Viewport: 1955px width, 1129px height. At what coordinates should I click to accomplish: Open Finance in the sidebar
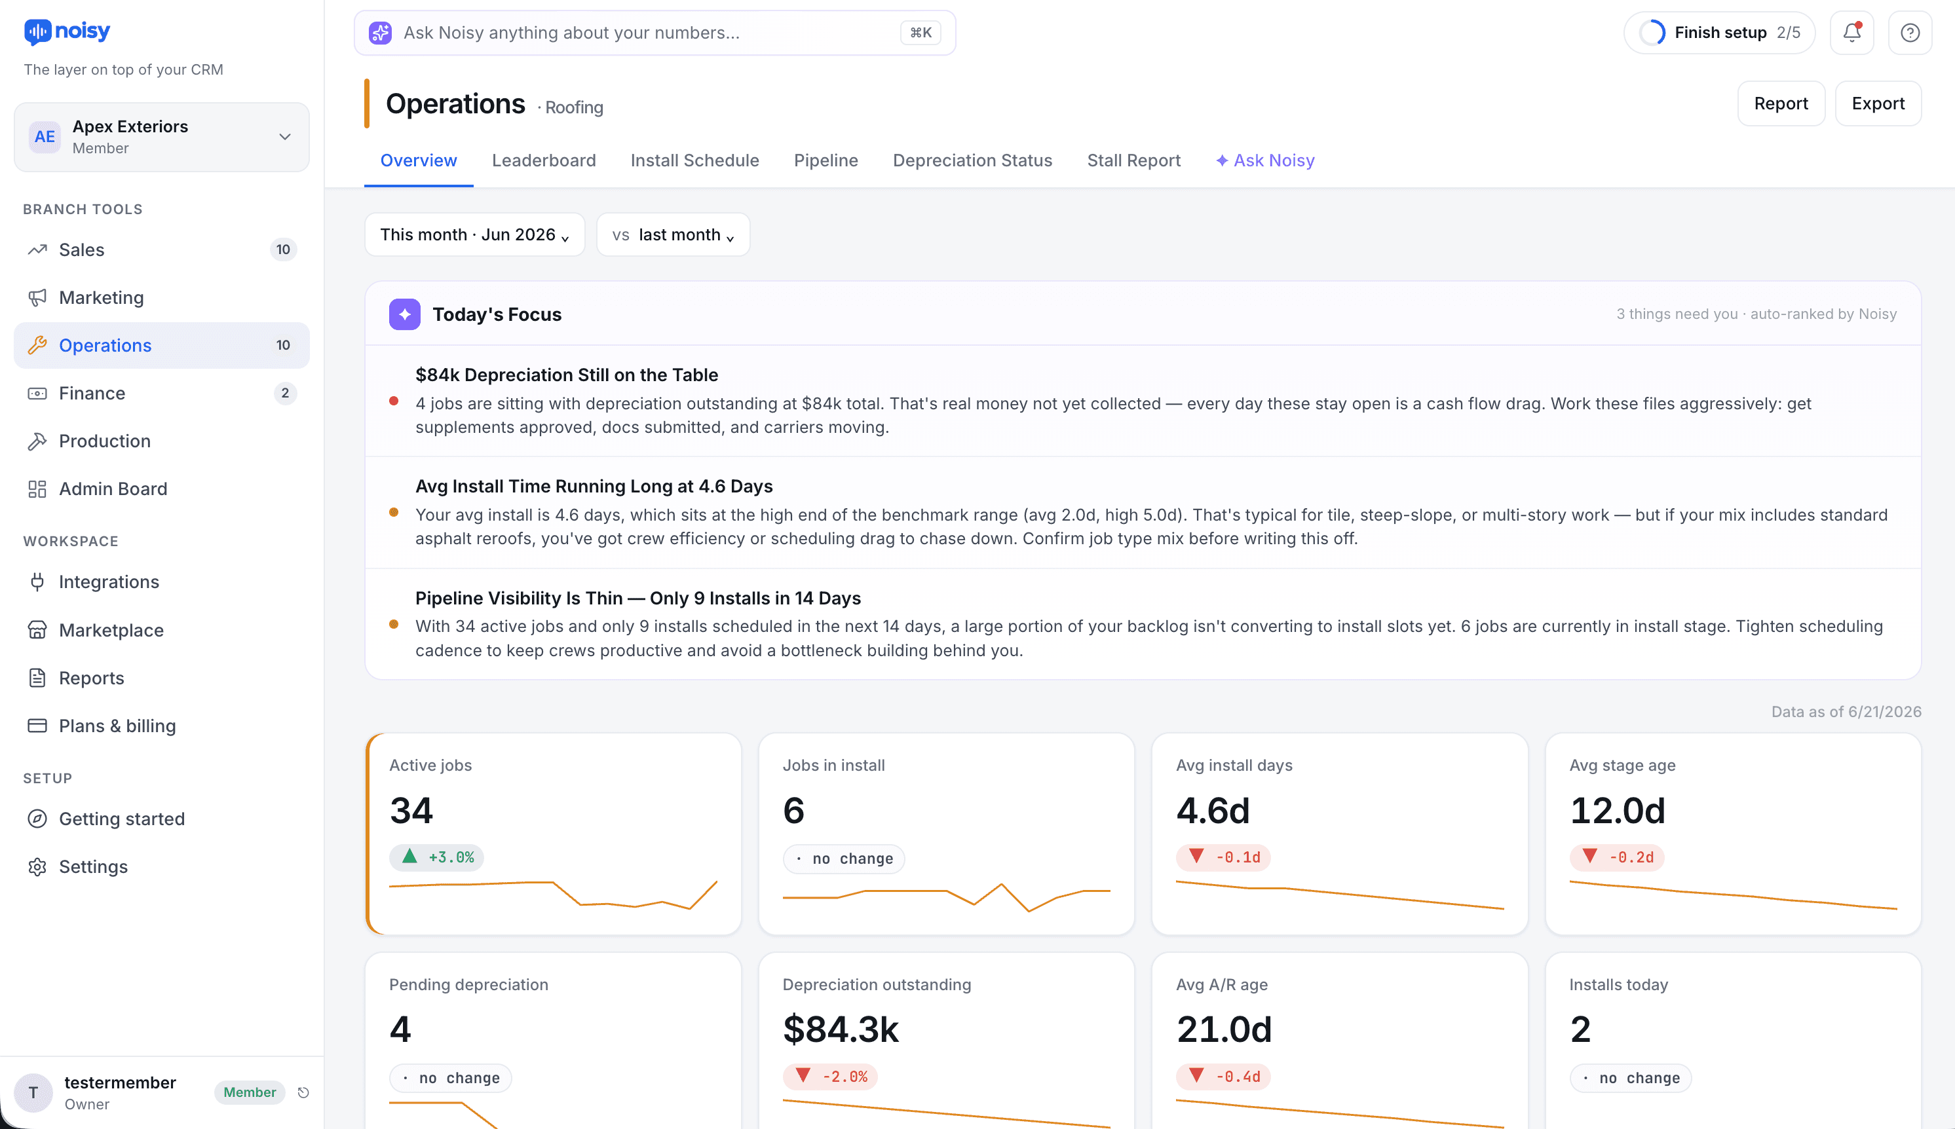coord(161,393)
